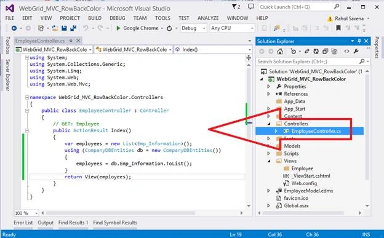
Task: Click the editor horizontal scrollbar
Action: [x=121, y=213]
